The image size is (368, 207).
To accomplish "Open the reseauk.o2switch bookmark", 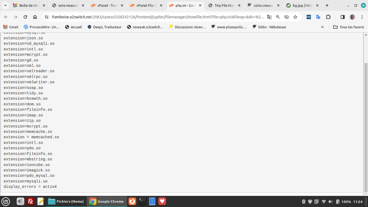I will [145, 27].
